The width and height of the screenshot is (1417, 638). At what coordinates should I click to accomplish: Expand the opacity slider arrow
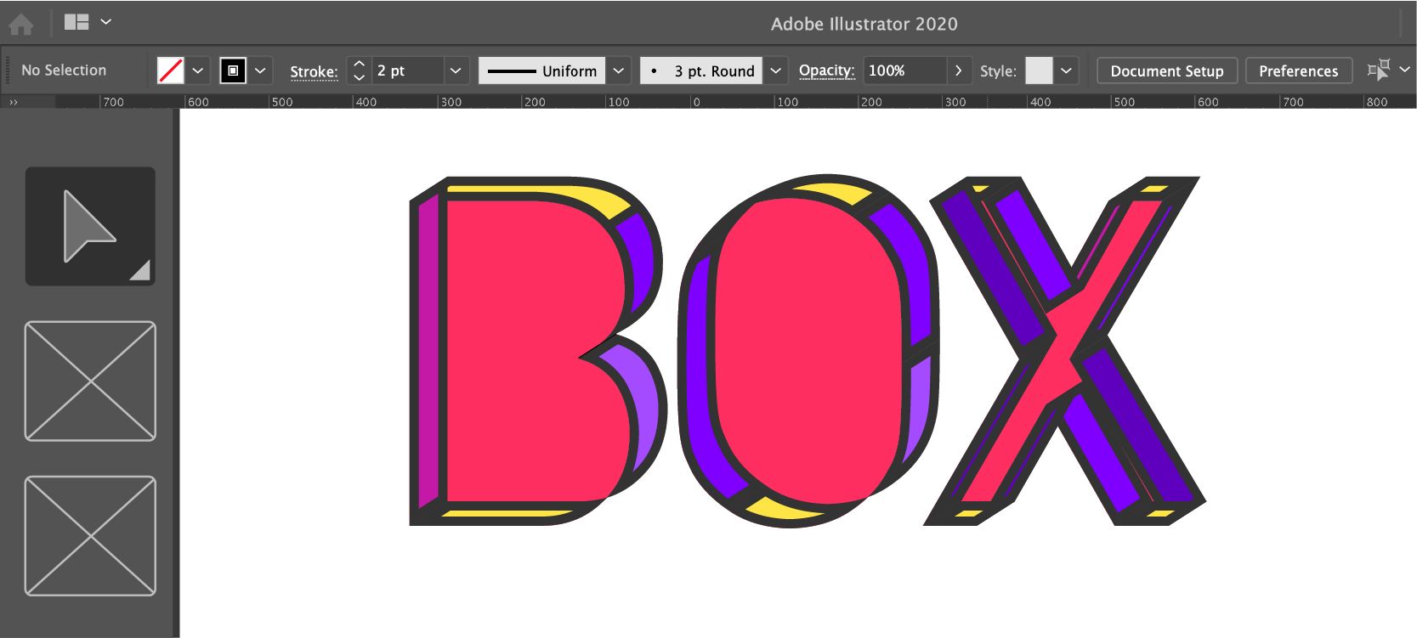(959, 71)
